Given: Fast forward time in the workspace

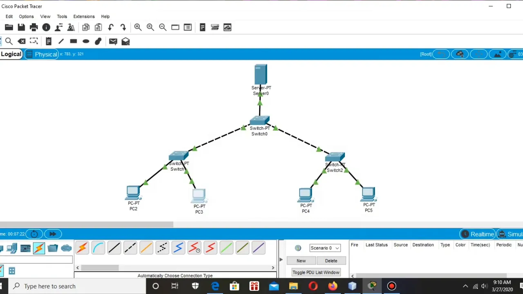Looking at the screenshot, I should tap(53, 234).
